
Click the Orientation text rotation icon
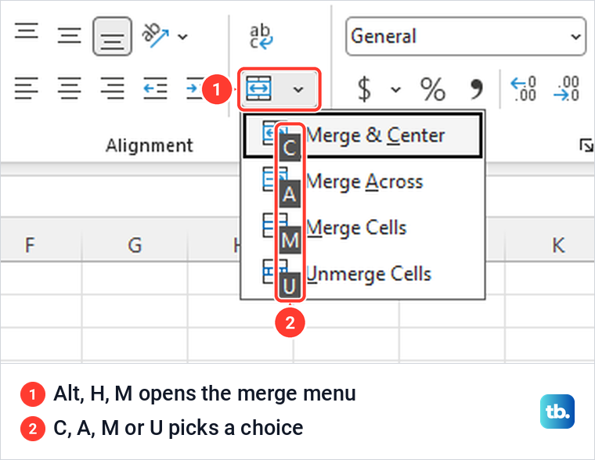(155, 35)
